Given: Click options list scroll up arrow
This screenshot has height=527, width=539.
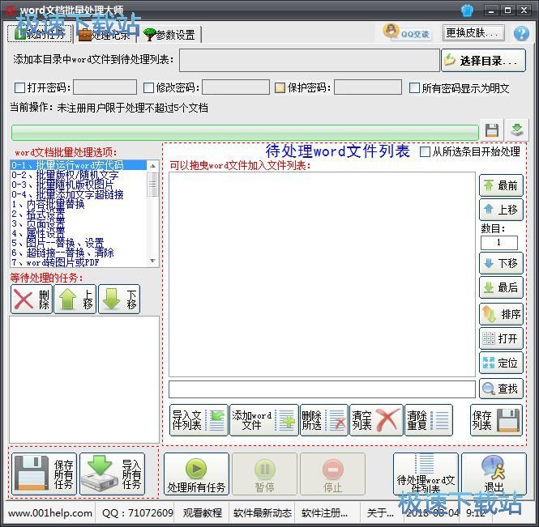Looking at the screenshot, I should [x=152, y=166].
